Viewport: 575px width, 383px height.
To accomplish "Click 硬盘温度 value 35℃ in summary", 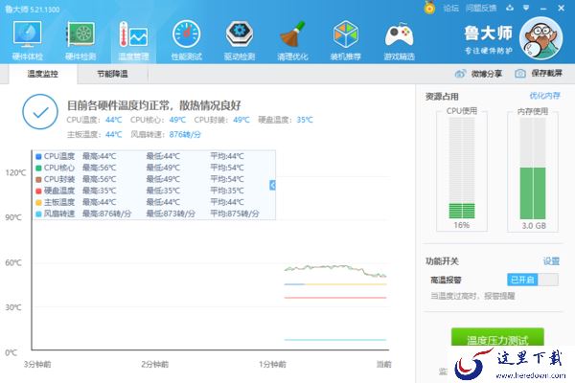I will tap(305, 120).
